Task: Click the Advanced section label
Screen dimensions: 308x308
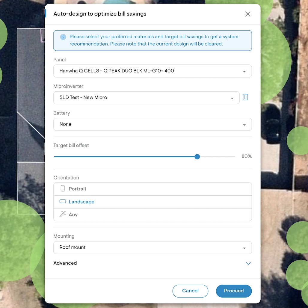Action: [x=65, y=263]
